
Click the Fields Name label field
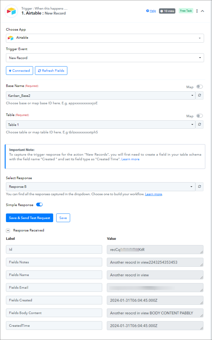pyautogui.click(x=54, y=275)
